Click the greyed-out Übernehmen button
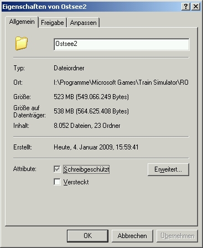 click(177, 236)
